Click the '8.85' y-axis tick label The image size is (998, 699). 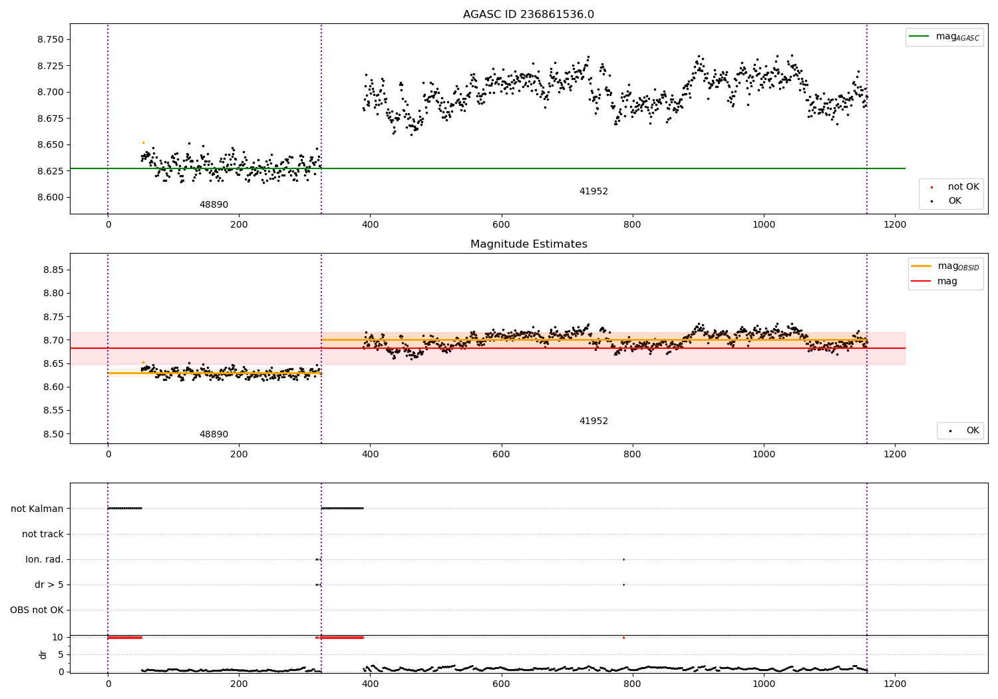pyautogui.click(x=53, y=270)
